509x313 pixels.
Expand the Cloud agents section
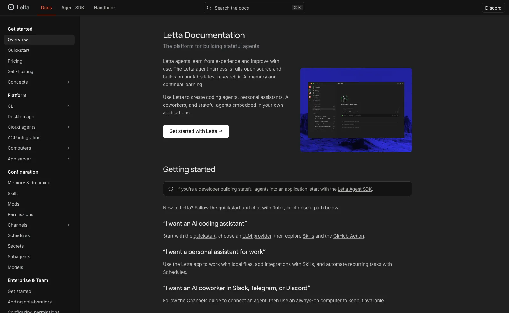pos(68,127)
